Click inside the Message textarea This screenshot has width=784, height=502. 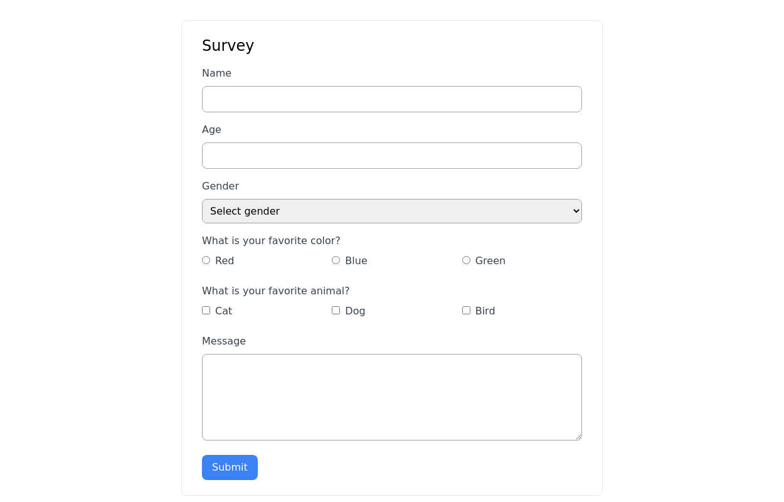click(391, 397)
